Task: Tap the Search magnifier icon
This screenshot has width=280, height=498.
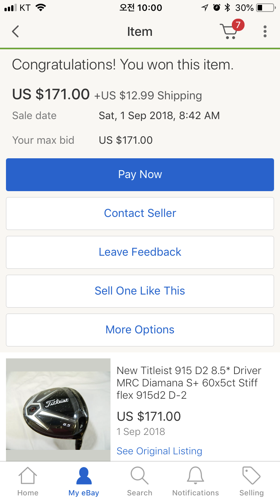Action: (x=139, y=476)
